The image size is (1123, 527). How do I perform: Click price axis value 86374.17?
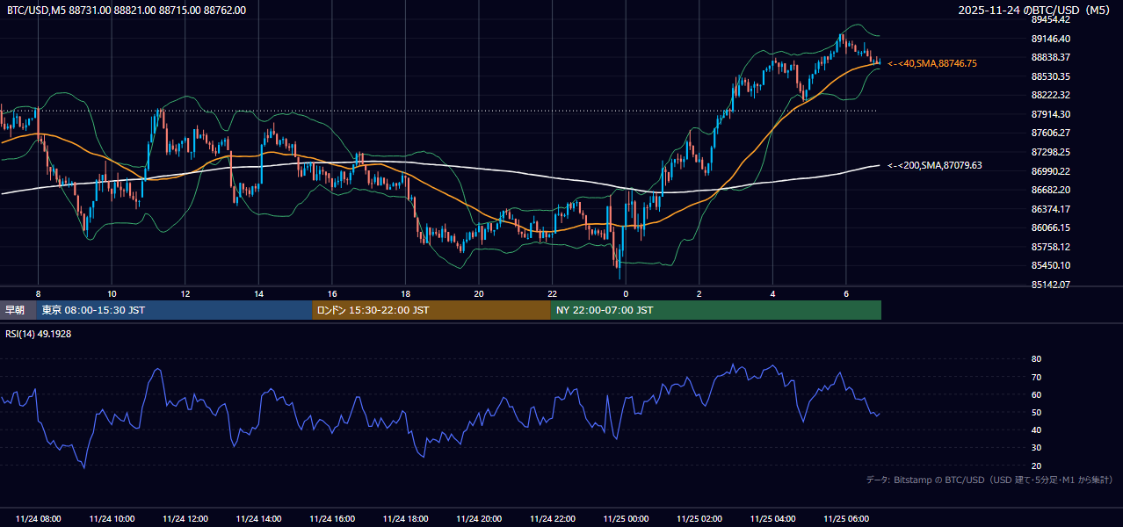(1050, 209)
